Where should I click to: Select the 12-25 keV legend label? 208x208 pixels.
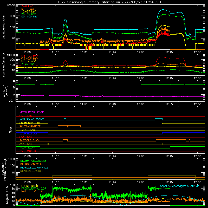pyautogui.click(x=29, y=11)
